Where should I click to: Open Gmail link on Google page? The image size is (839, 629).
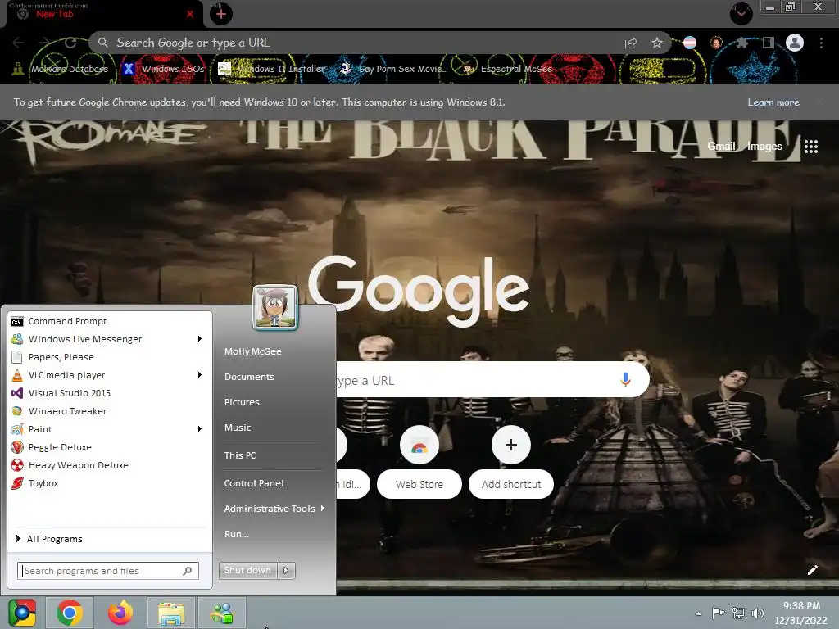click(x=721, y=146)
